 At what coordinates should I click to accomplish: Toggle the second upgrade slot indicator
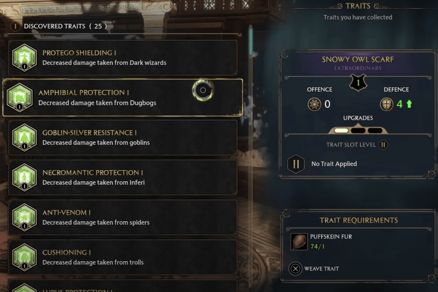click(359, 130)
